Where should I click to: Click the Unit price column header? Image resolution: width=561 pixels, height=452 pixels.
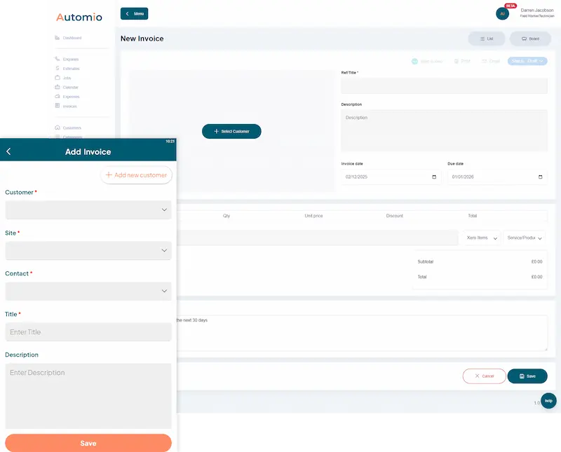coord(313,216)
